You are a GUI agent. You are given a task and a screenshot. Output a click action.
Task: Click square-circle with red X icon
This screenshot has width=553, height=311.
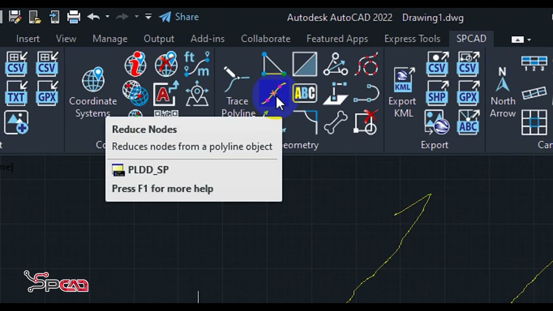(x=366, y=122)
